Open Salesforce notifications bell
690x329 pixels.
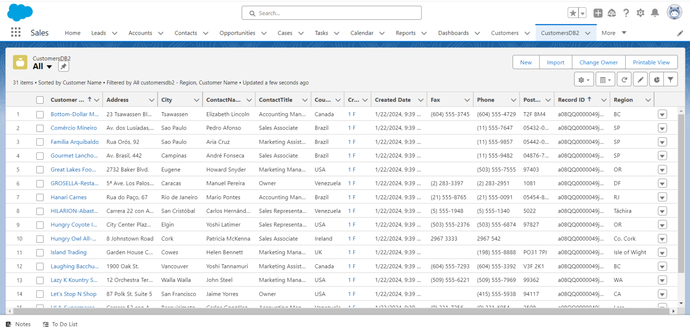pyautogui.click(x=655, y=13)
